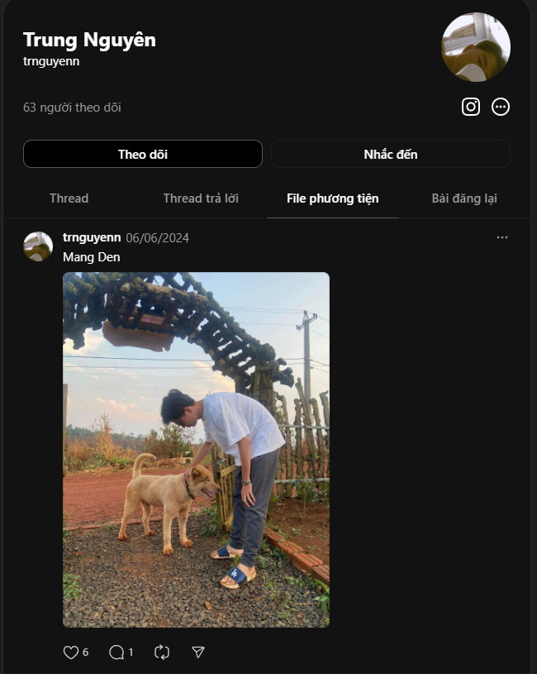Click the small avatar beside the post
Screen dimensions: 537x674
[38, 246]
